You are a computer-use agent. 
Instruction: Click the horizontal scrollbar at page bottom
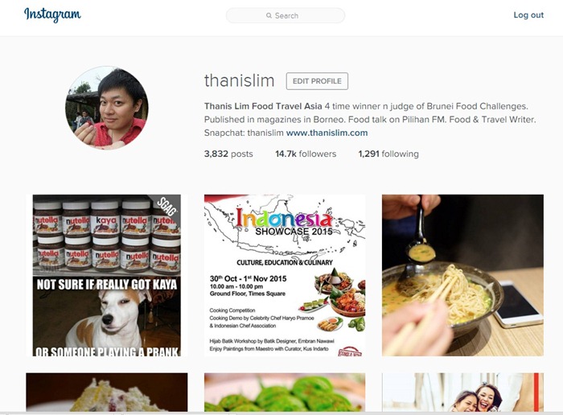point(281,413)
